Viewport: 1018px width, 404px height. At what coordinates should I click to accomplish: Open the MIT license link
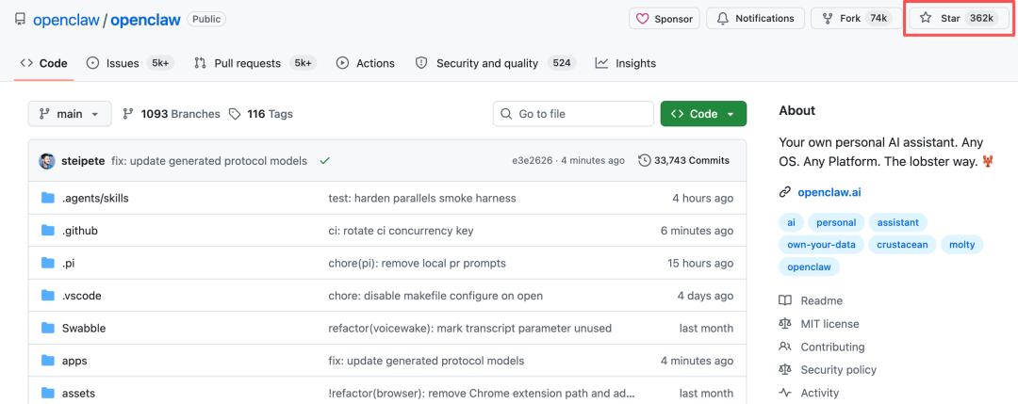(x=829, y=324)
